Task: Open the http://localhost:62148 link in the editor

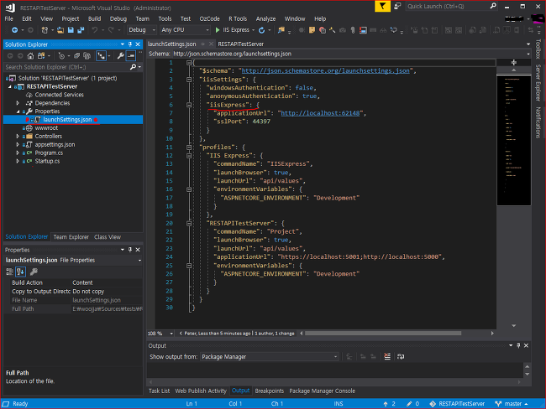Action: [x=320, y=113]
